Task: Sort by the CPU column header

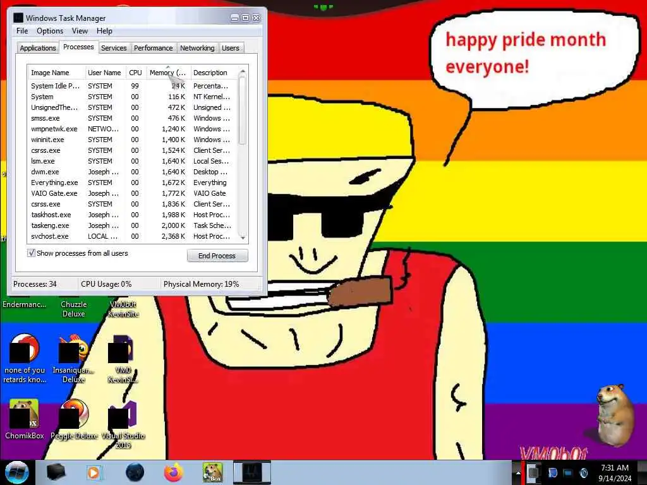Action: (135, 73)
